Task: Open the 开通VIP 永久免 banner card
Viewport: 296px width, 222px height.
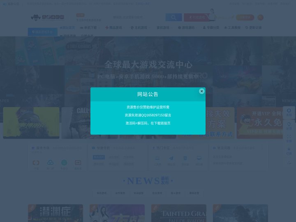Action: tap(260, 123)
